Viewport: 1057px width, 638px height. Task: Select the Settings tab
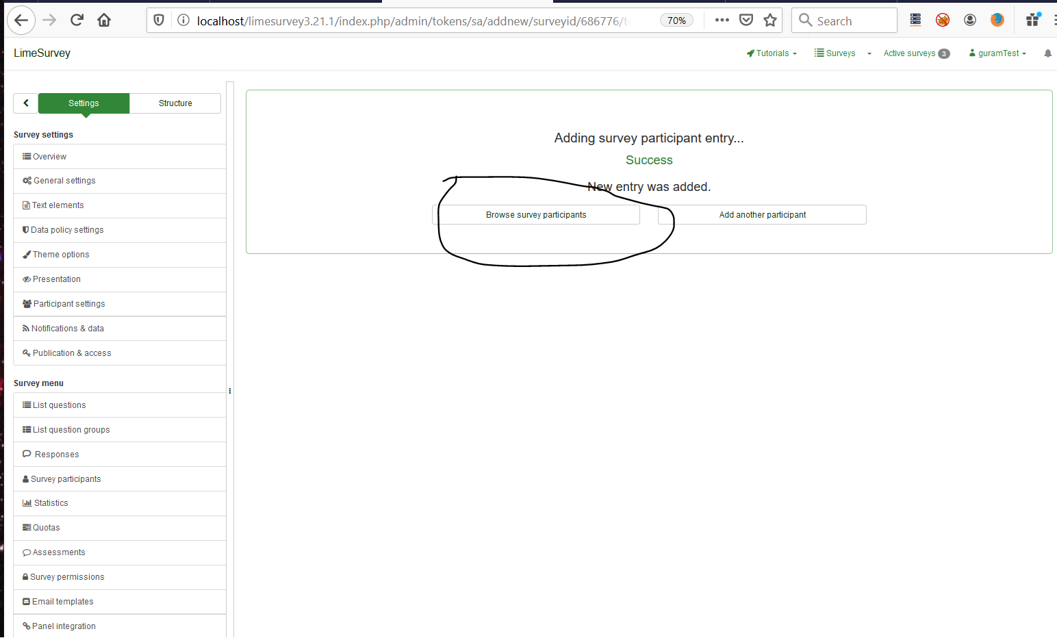tap(84, 103)
